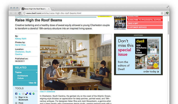Open Daniel Shea photographer link
The width and height of the screenshot is (178, 104).
21,45
